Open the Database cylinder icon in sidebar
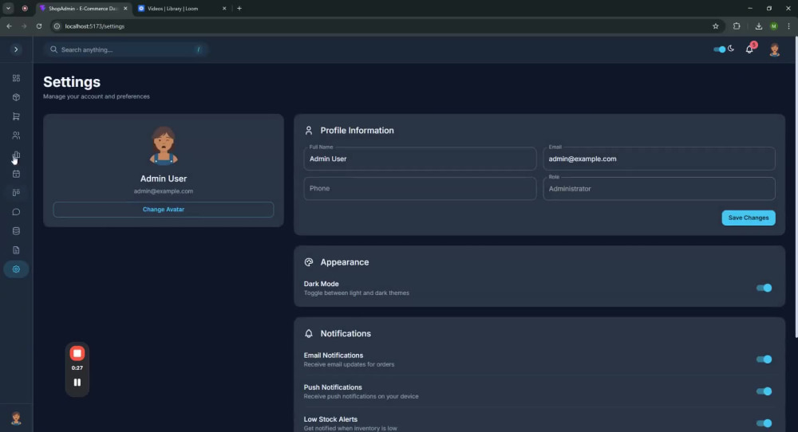Screen dimensions: 798x432 click(x=16, y=230)
